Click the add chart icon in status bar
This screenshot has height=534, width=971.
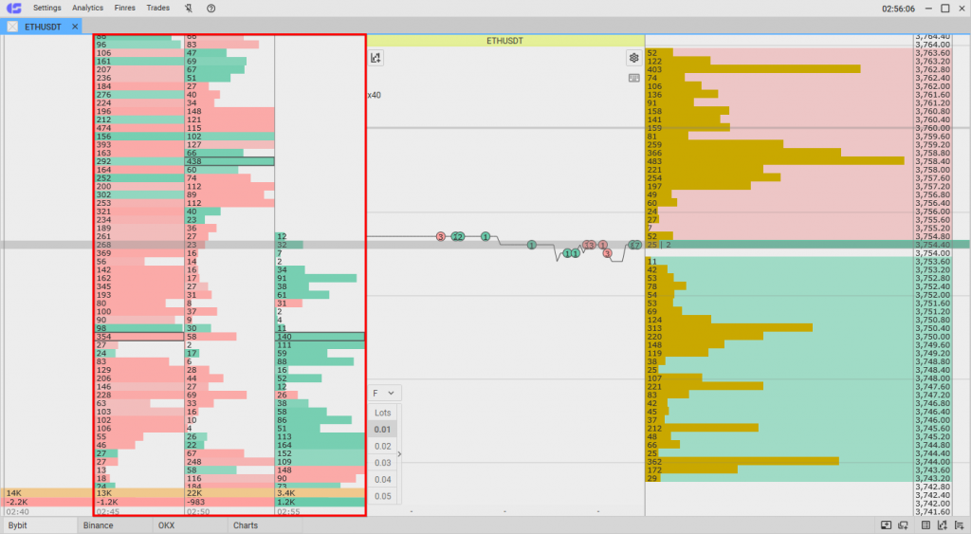942,525
